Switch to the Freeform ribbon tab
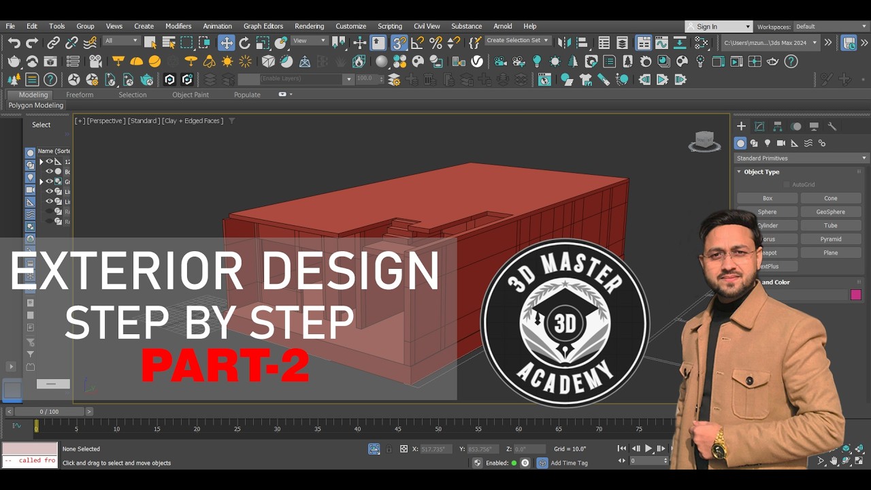The width and height of the screenshot is (871, 490). (x=80, y=95)
